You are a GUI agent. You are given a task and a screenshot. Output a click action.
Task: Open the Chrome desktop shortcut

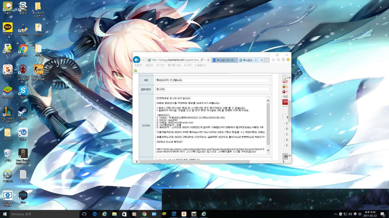click(x=23, y=50)
